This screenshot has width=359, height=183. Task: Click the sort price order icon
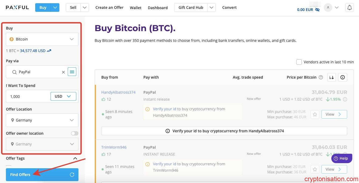pos(332,77)
